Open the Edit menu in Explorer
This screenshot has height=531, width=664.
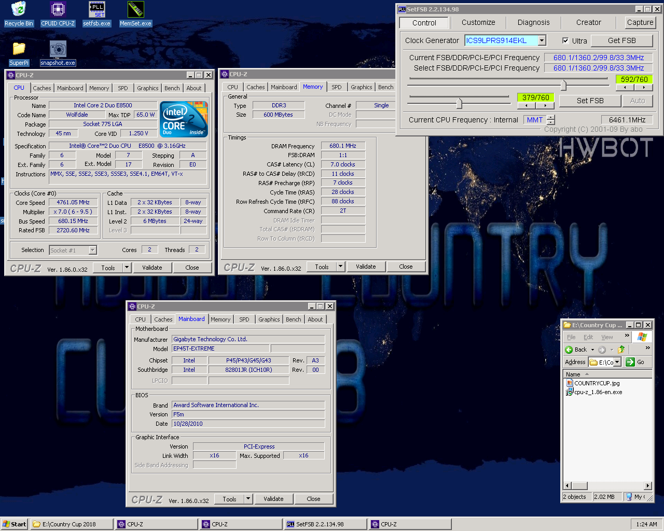point(588,337)
